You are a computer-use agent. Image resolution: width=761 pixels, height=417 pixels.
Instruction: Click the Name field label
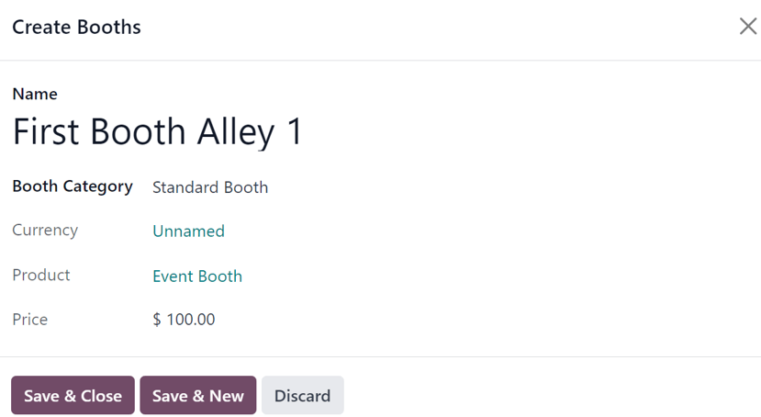35,94
